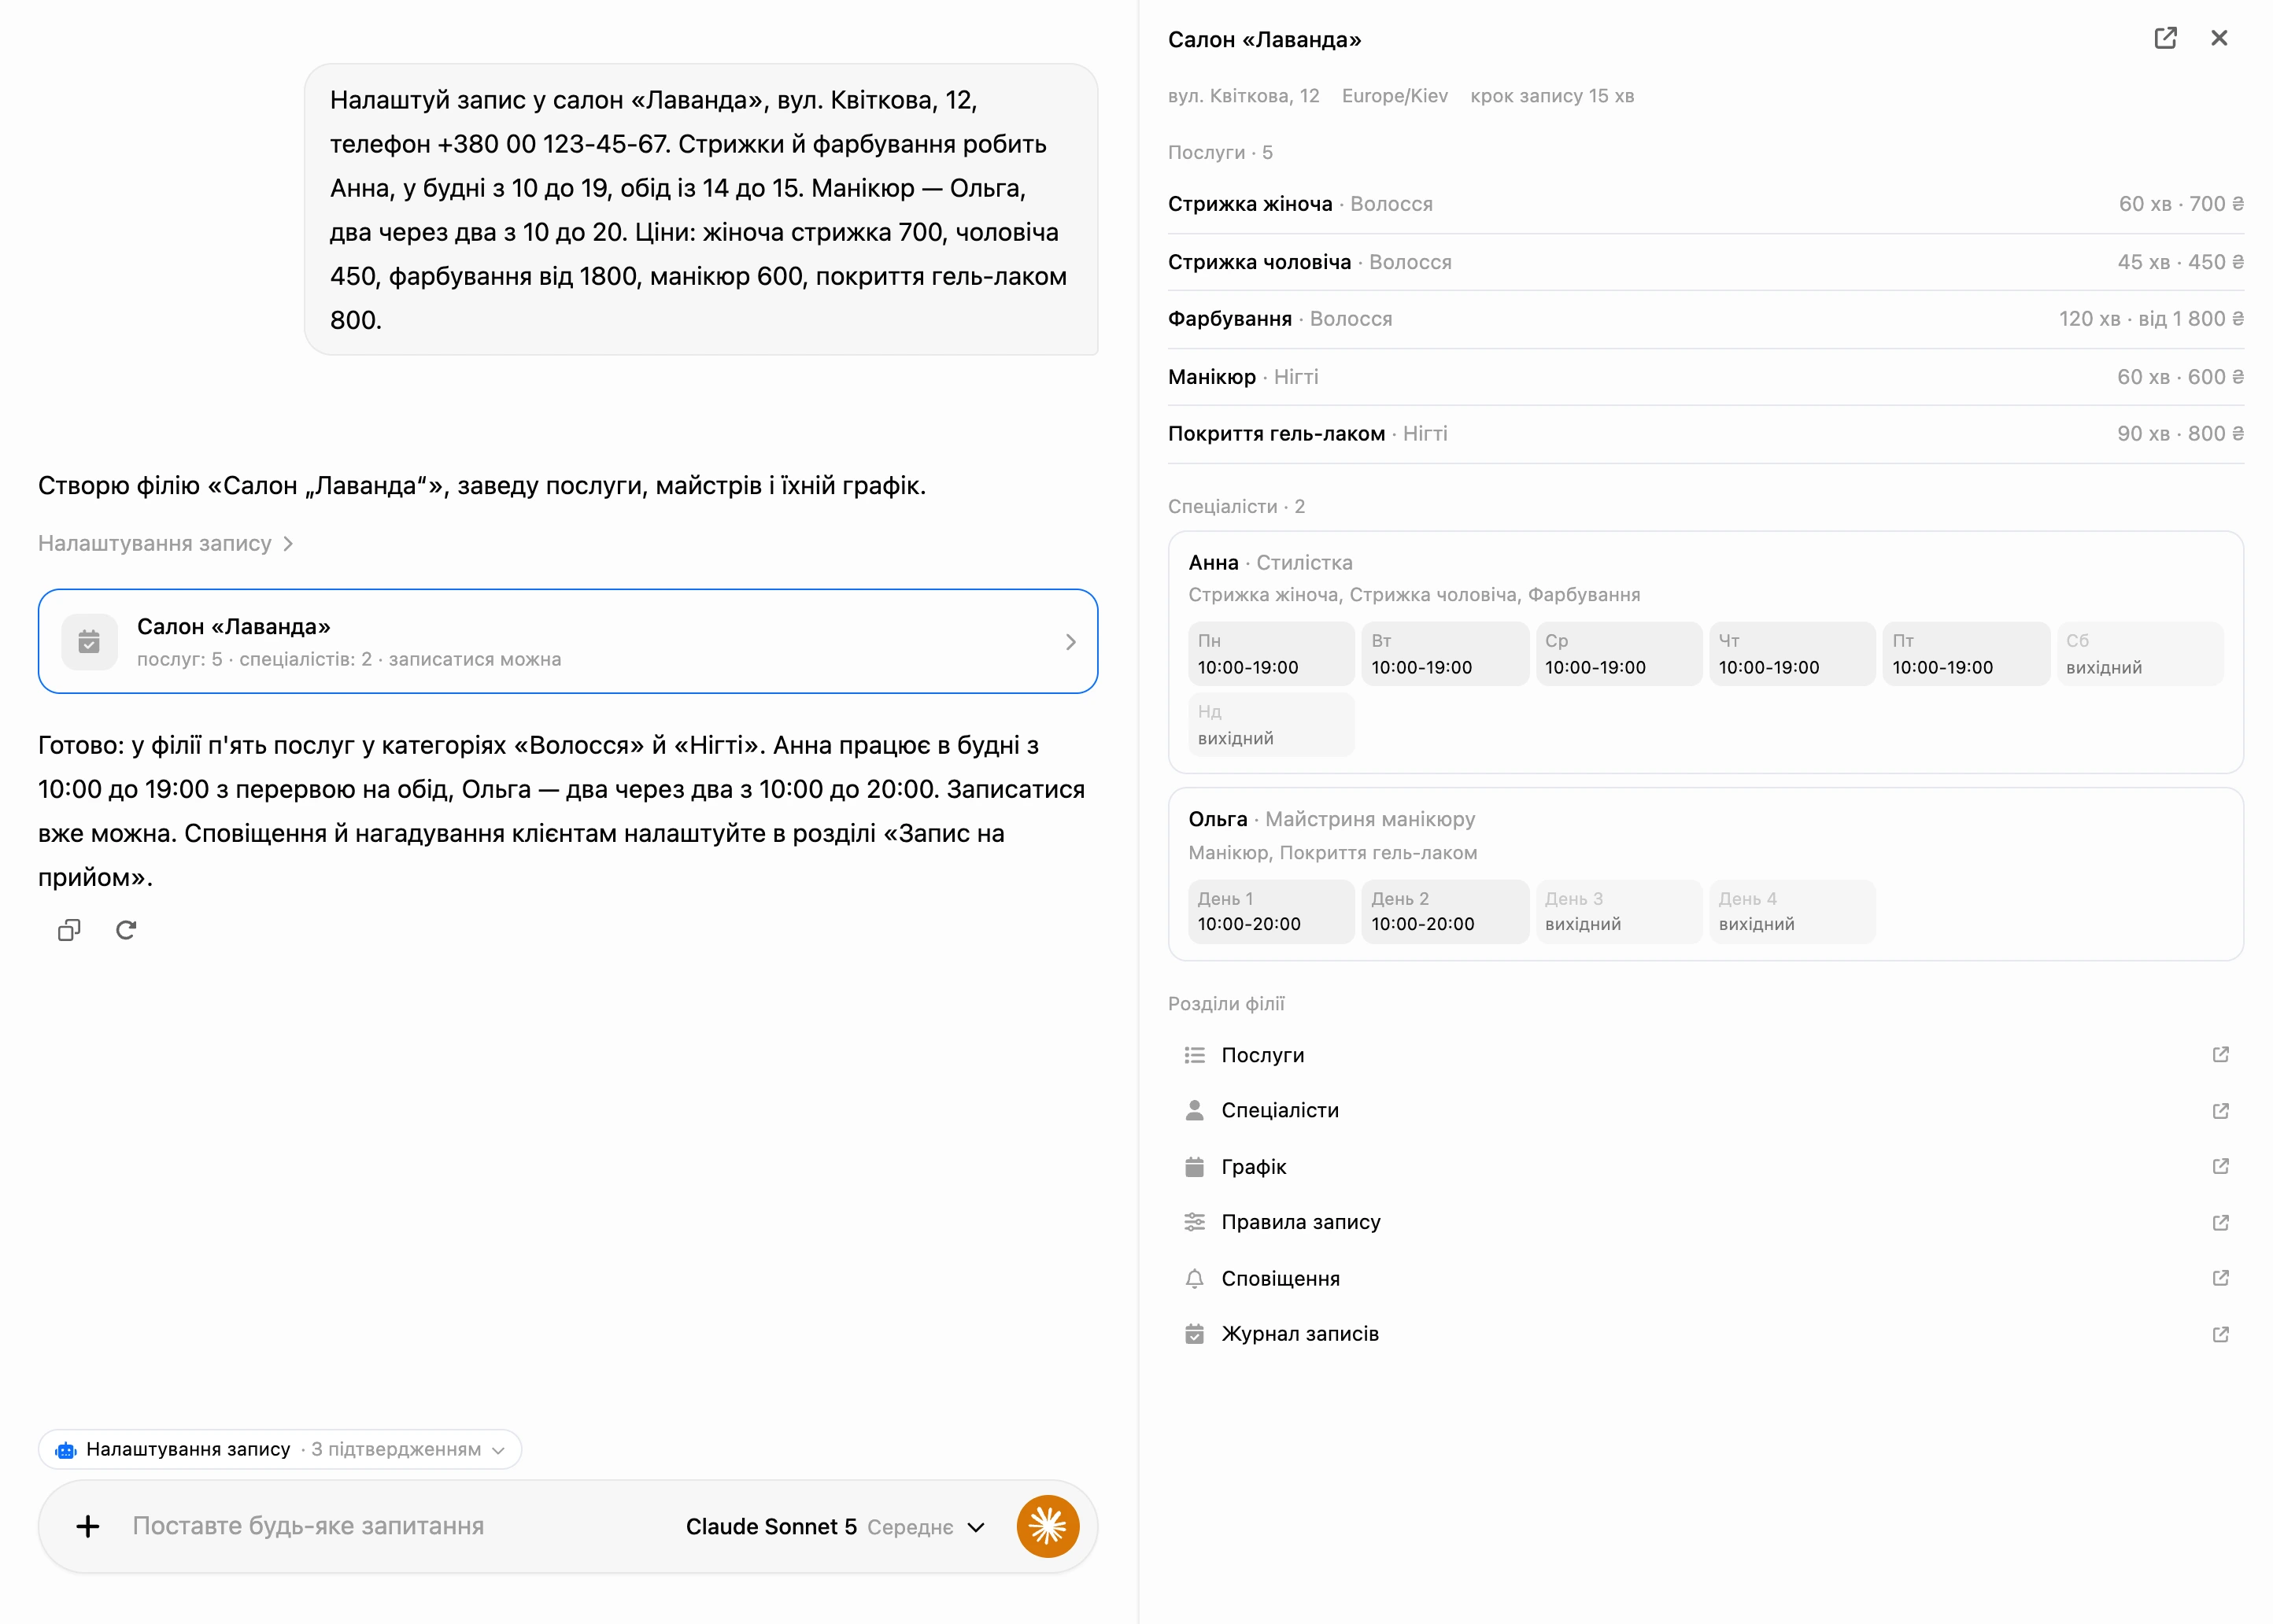Select Anna's Monday 10:00-19:00 schedule cell

point(1271,654)
